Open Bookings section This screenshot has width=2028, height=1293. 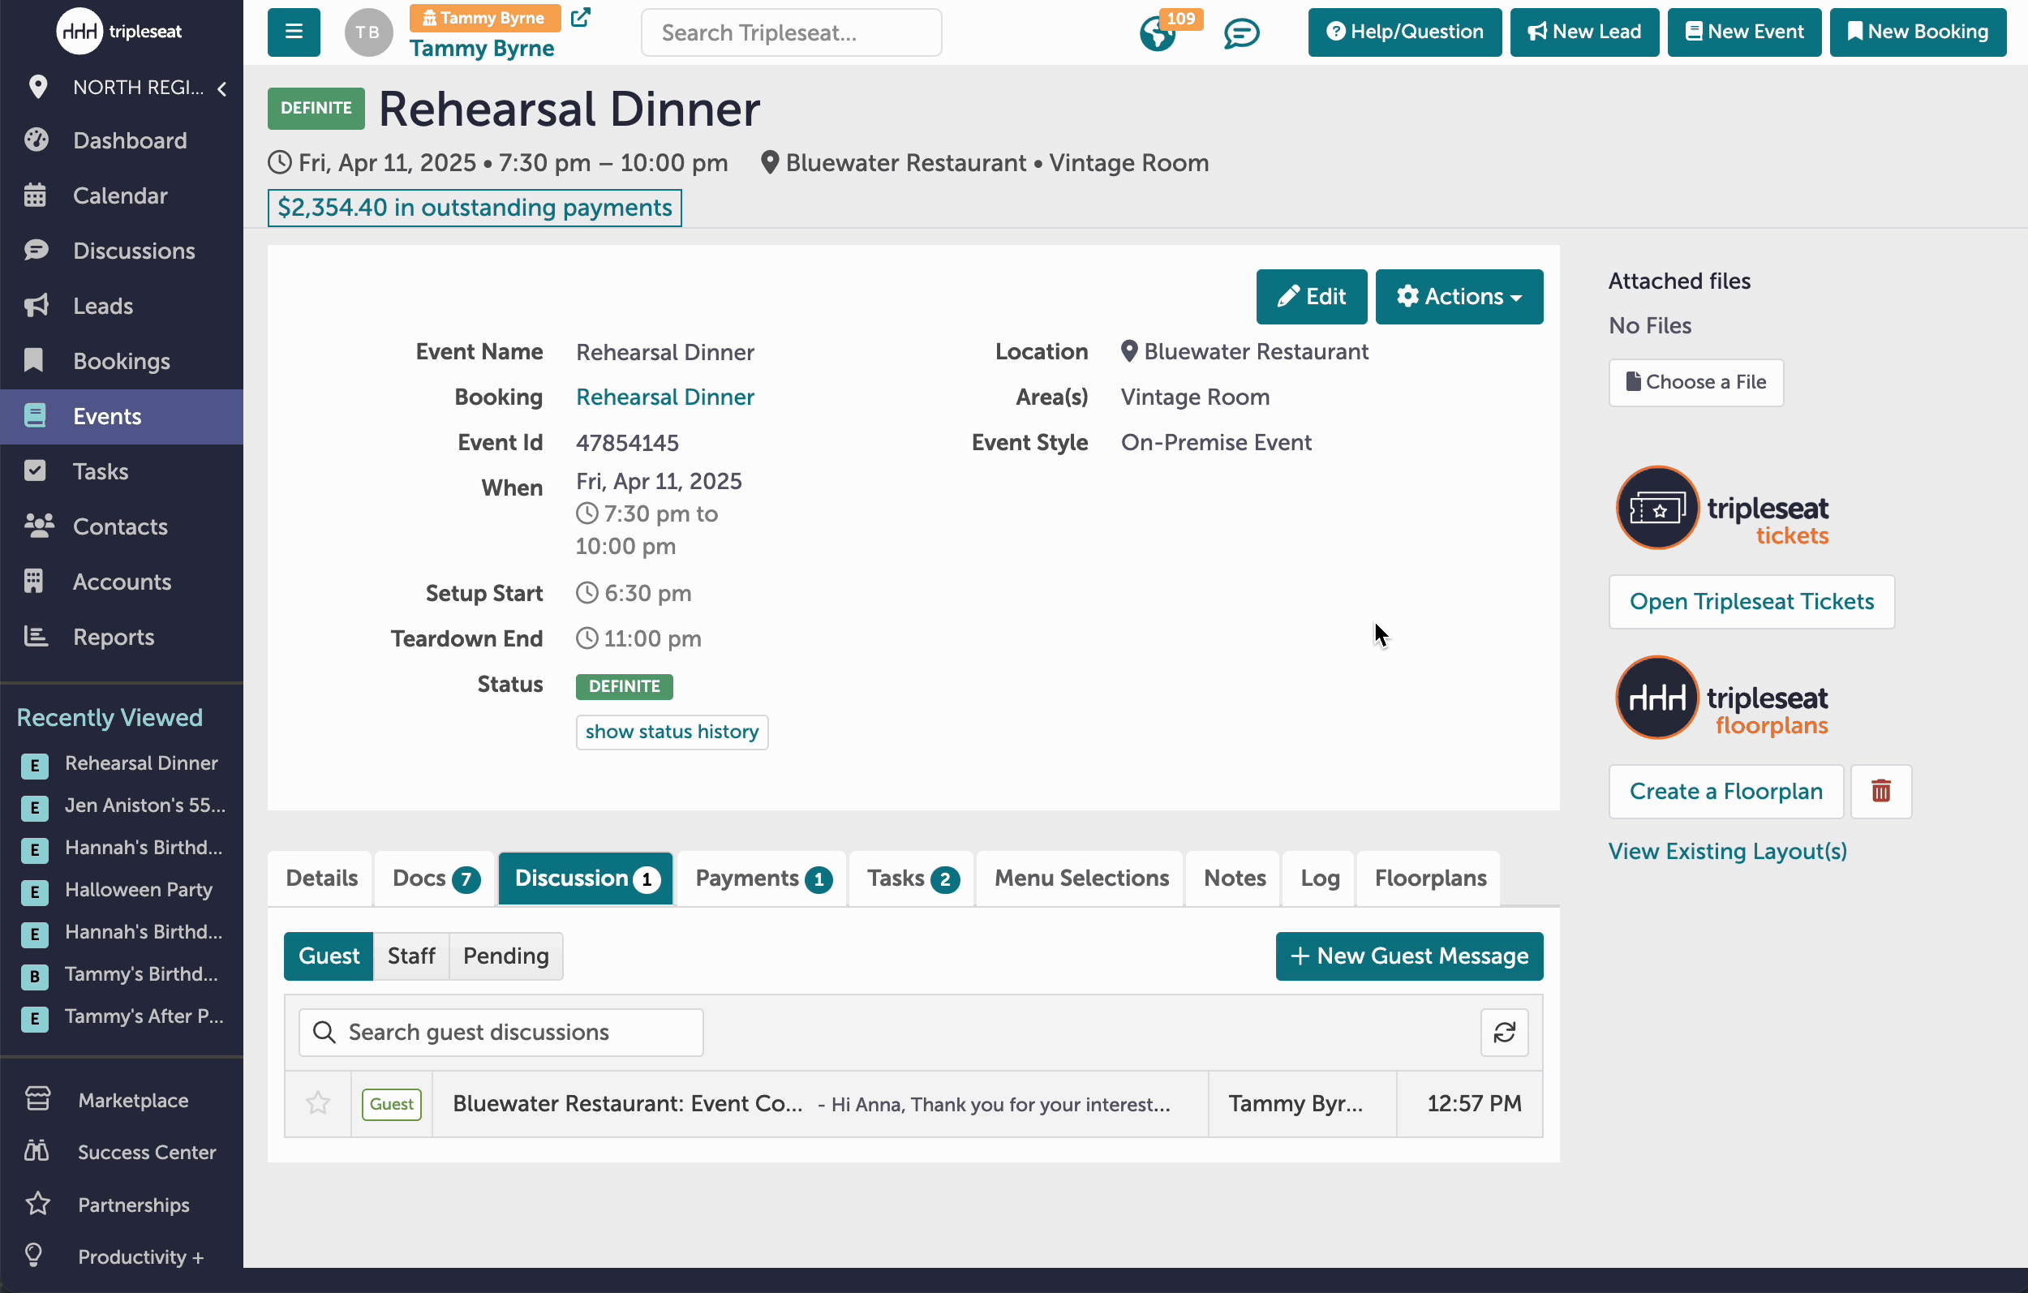pos(122,360)
